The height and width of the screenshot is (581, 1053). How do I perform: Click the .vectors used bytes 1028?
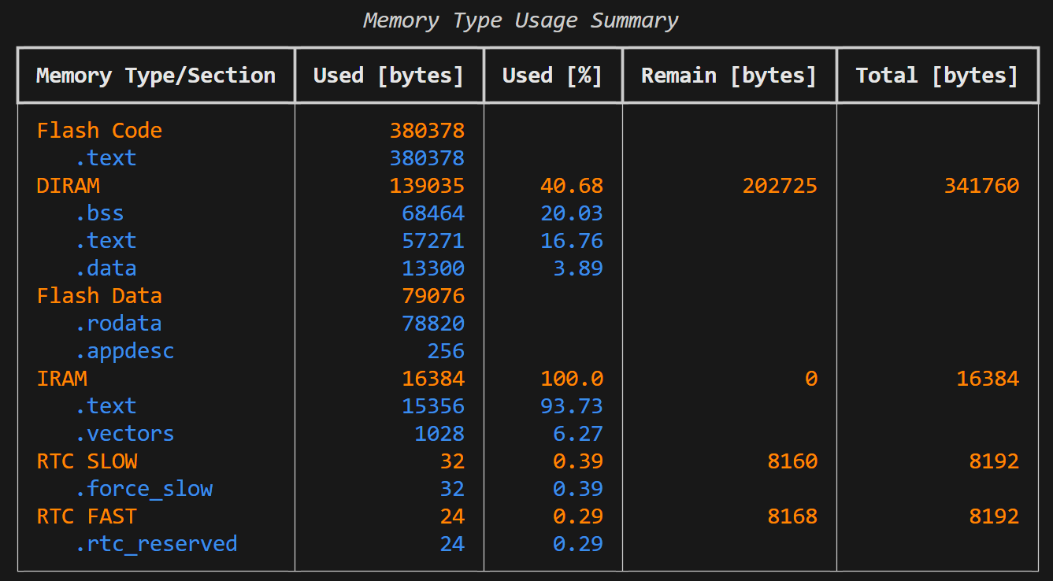click(439, 434)
